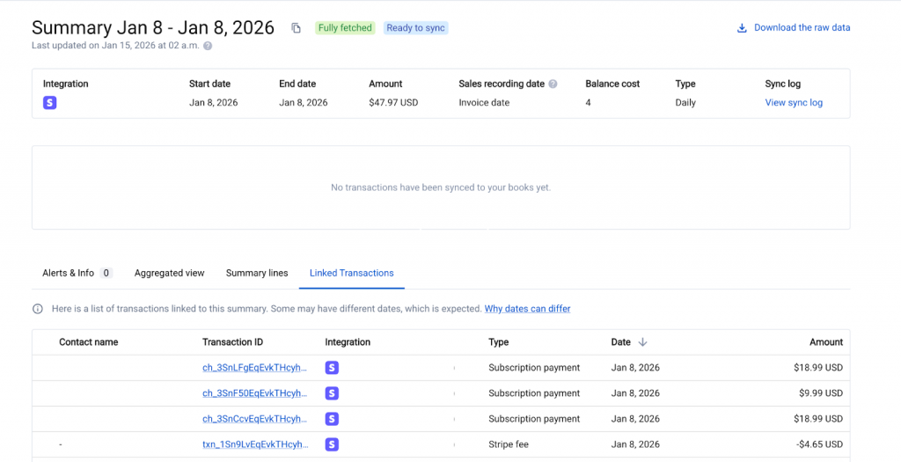The image size is (901, 462).
Task: Open transaction ch_3SnLFgEqEvkTHcyh link
Action: pos(254,368)
